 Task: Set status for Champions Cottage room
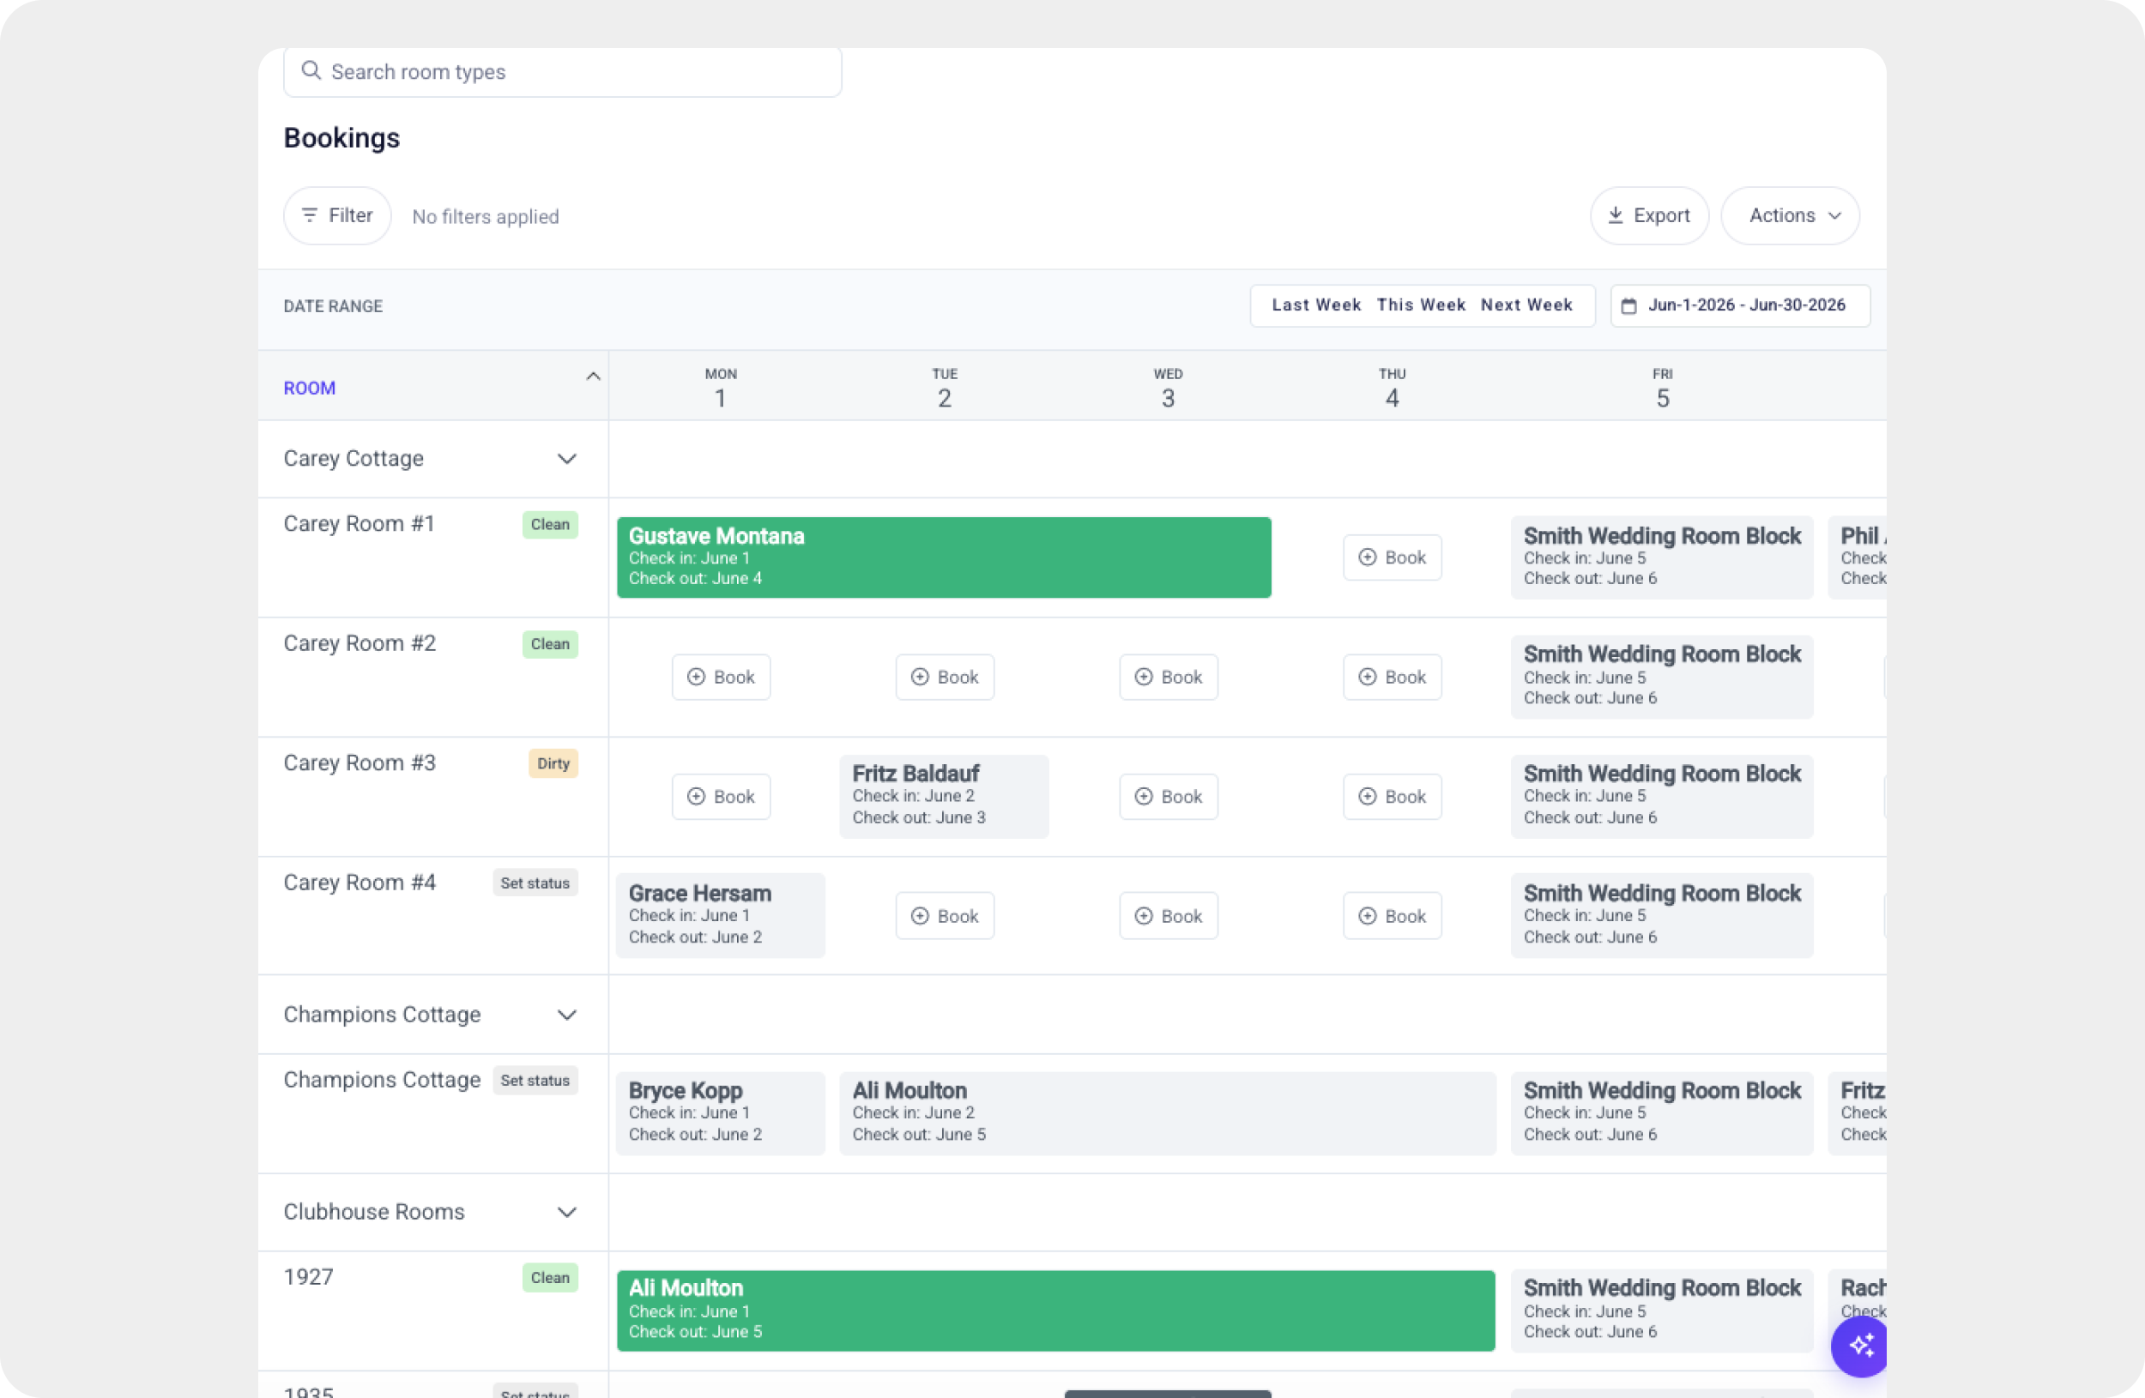(x=535, y=1081)
